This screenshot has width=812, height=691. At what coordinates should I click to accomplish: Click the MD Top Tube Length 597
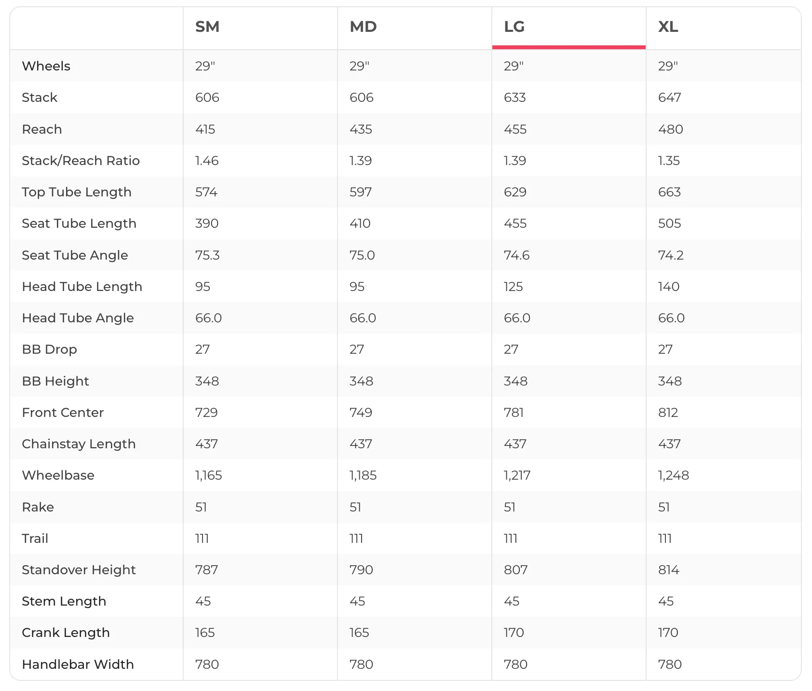[x=361, y=192]
